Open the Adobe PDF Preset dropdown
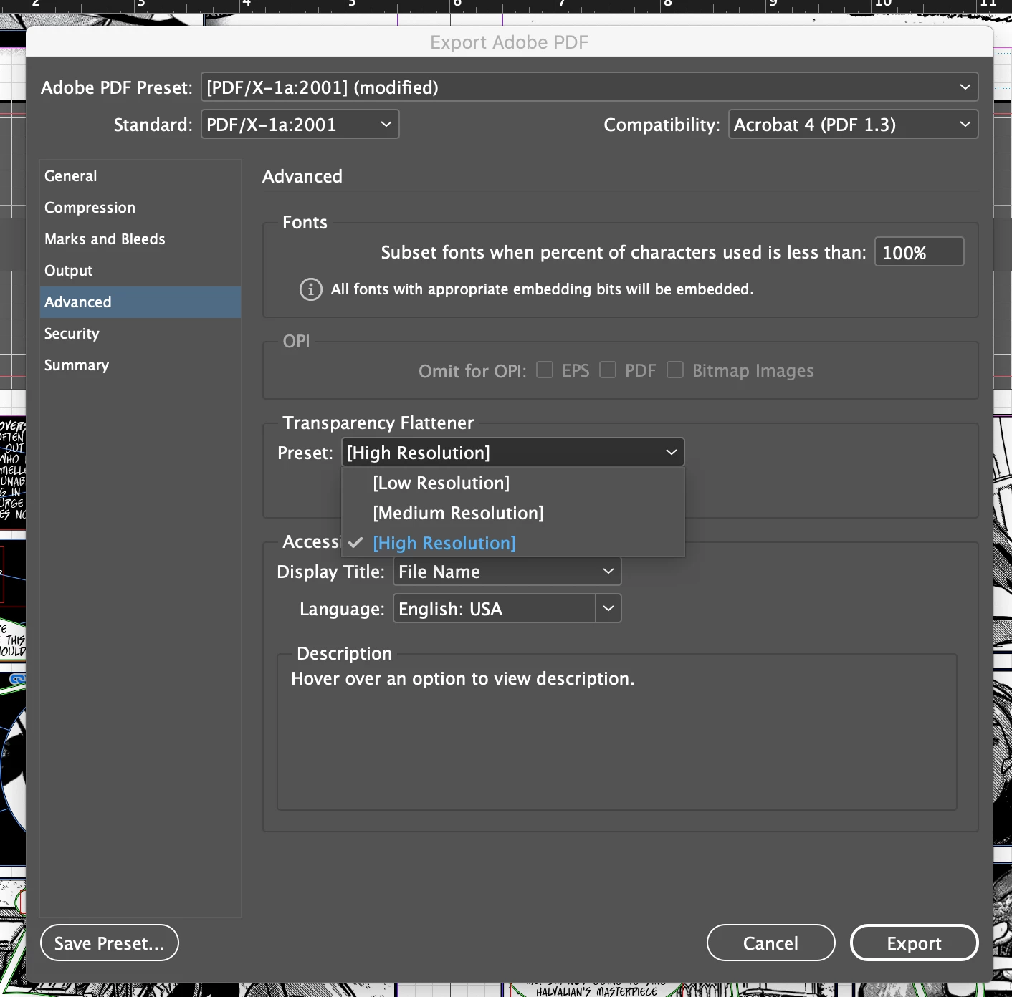 (589, 87)
